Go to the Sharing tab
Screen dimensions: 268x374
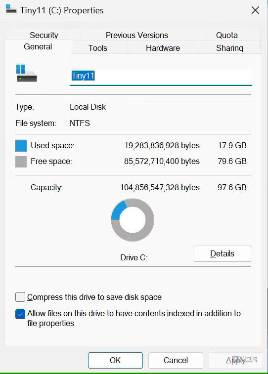click(x=229, y=48)
